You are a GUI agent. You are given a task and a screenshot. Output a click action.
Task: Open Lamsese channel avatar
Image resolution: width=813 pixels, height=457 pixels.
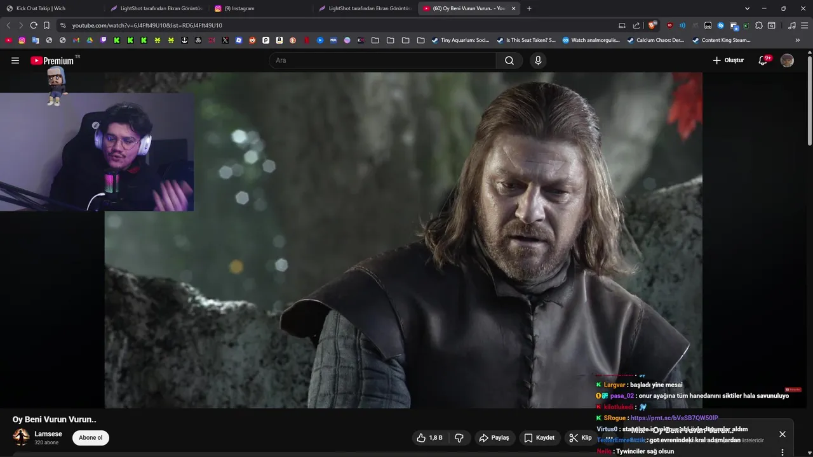22,437
